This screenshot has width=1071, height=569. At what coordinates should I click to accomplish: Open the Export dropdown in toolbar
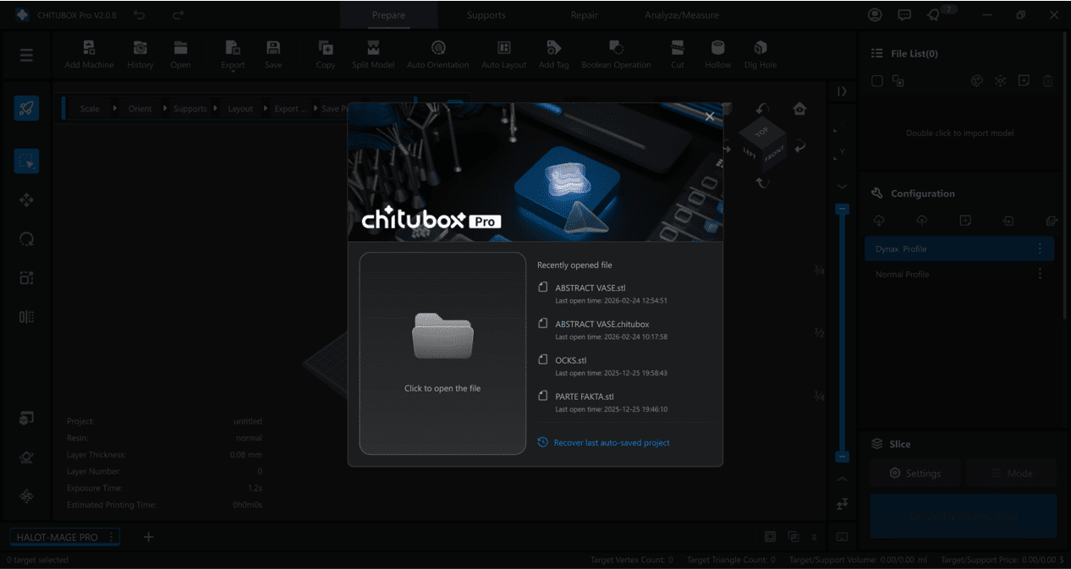233,55
